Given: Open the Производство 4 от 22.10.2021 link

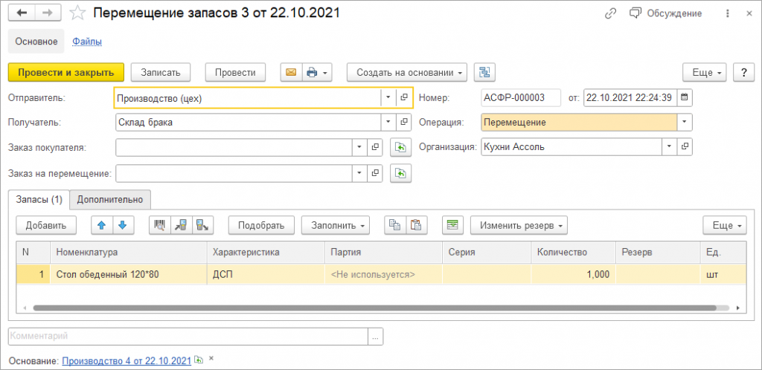Looking at the screenshot, I should point(127,360).
